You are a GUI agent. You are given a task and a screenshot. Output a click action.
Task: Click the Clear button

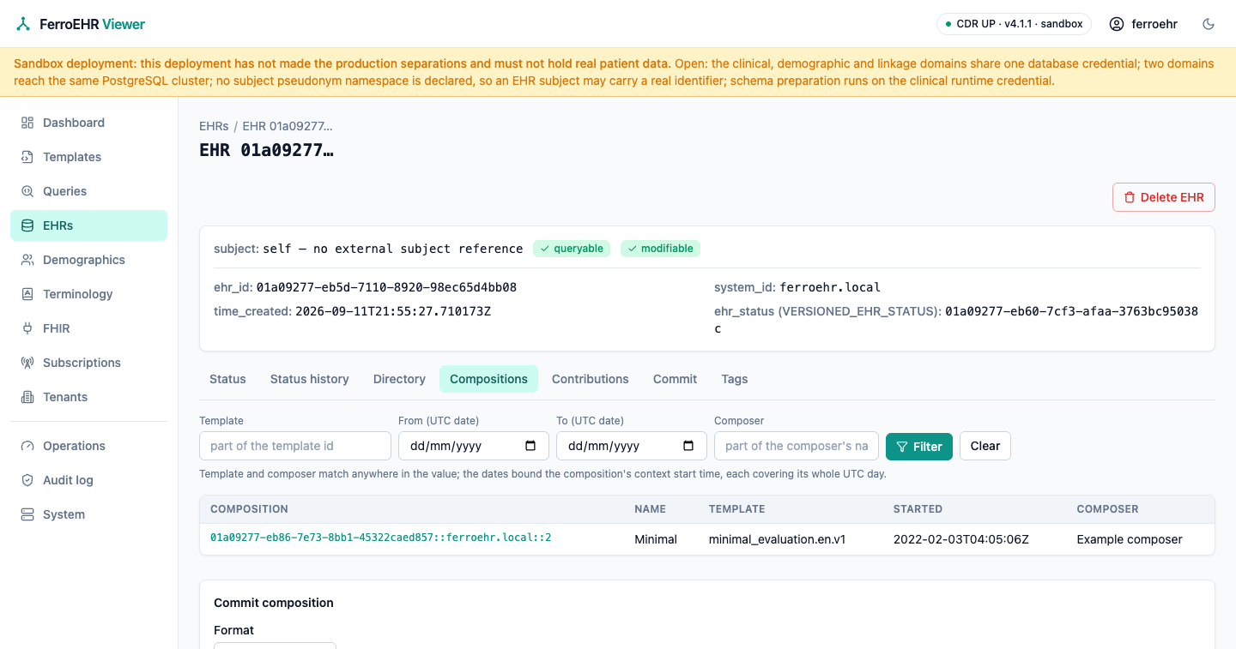(985, 446)
